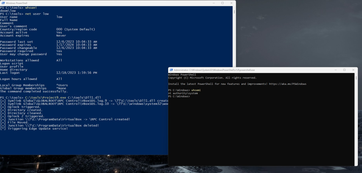Click the scrollbar thumb in Windows PowerShell window
Screen dimensions: 362x173
pyautogui.click(x=234, y=12)
